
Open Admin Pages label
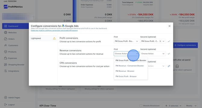(x=14, y=97)
